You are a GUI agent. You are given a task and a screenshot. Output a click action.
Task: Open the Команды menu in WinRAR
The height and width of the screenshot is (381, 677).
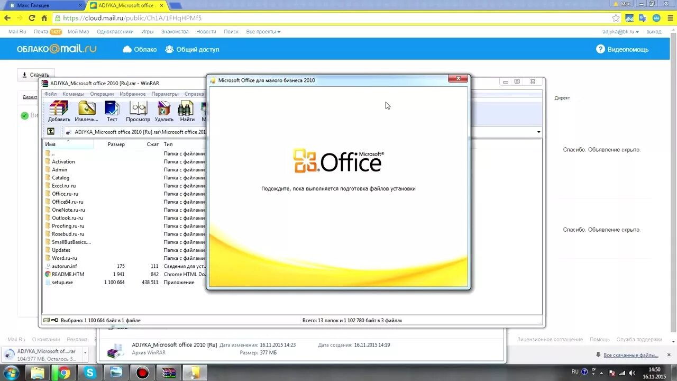73,94
